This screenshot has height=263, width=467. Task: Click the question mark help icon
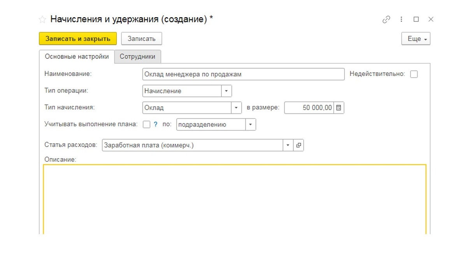click(x=155, y=124)
